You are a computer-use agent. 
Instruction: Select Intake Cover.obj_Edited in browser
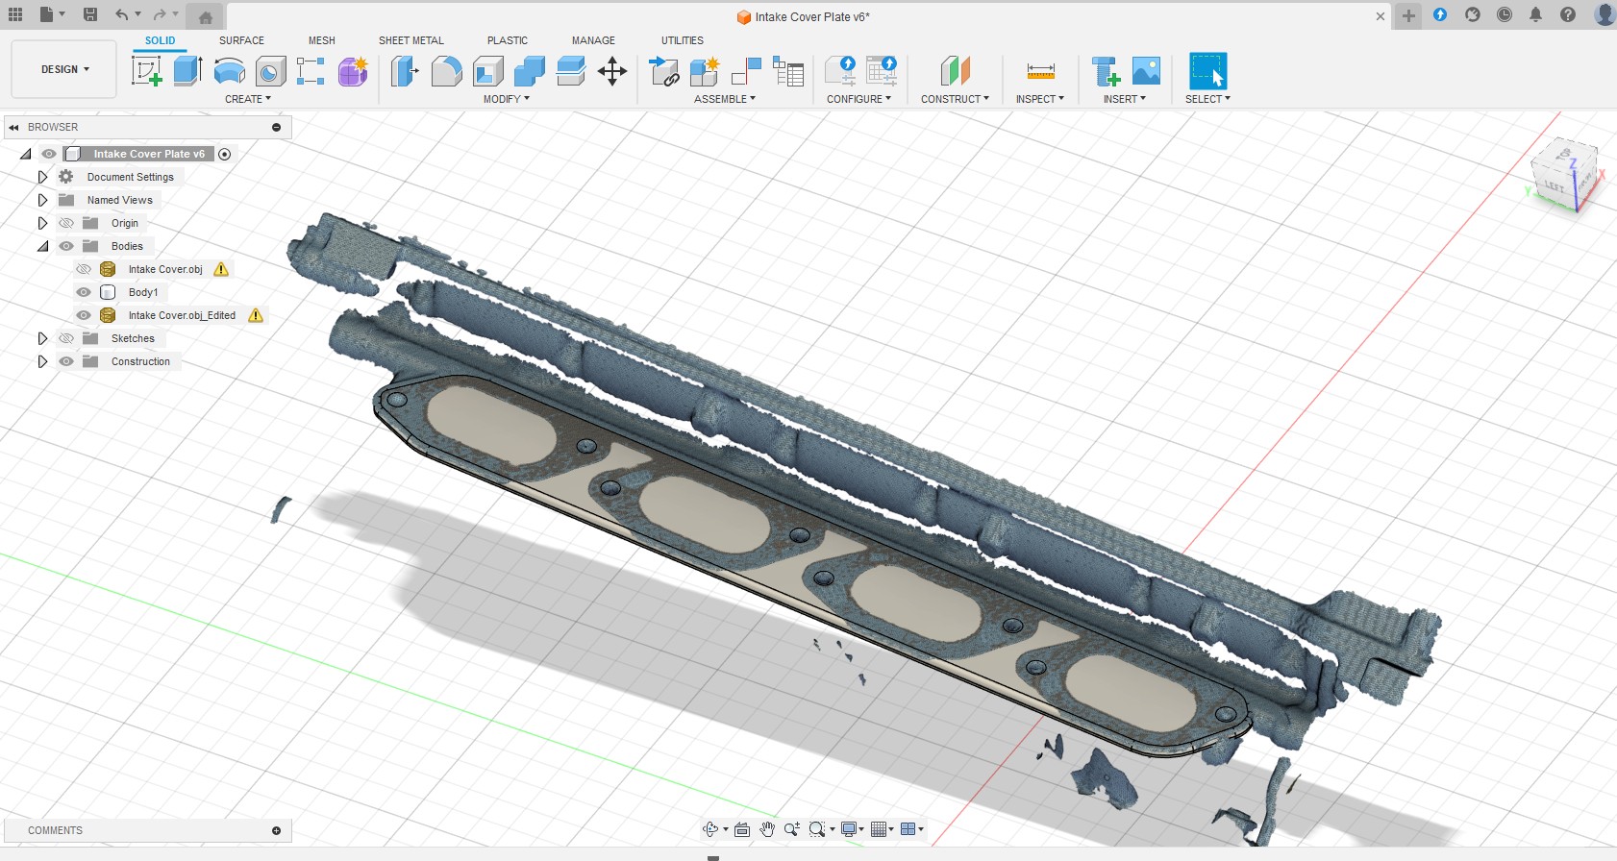pos(182,315)
